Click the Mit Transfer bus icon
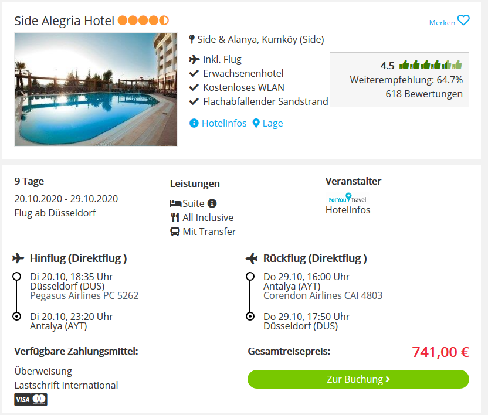 [175, 232]
